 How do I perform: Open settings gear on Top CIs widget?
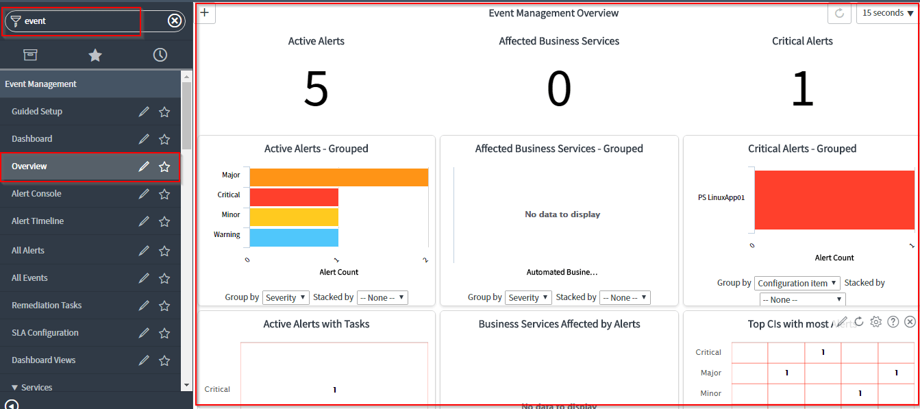tap(875, 321)
